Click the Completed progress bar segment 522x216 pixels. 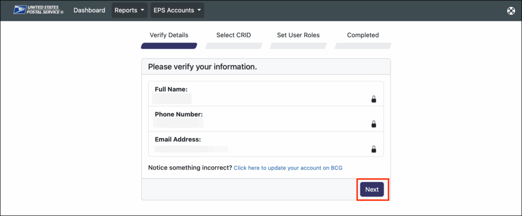click(363, 46)
